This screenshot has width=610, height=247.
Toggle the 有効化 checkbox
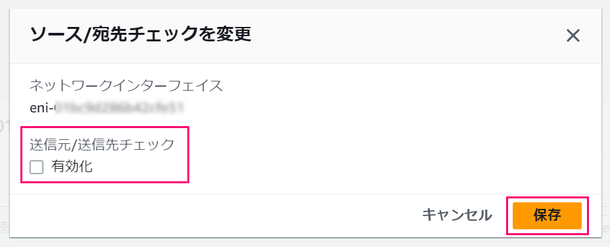[x=37, y=168]
